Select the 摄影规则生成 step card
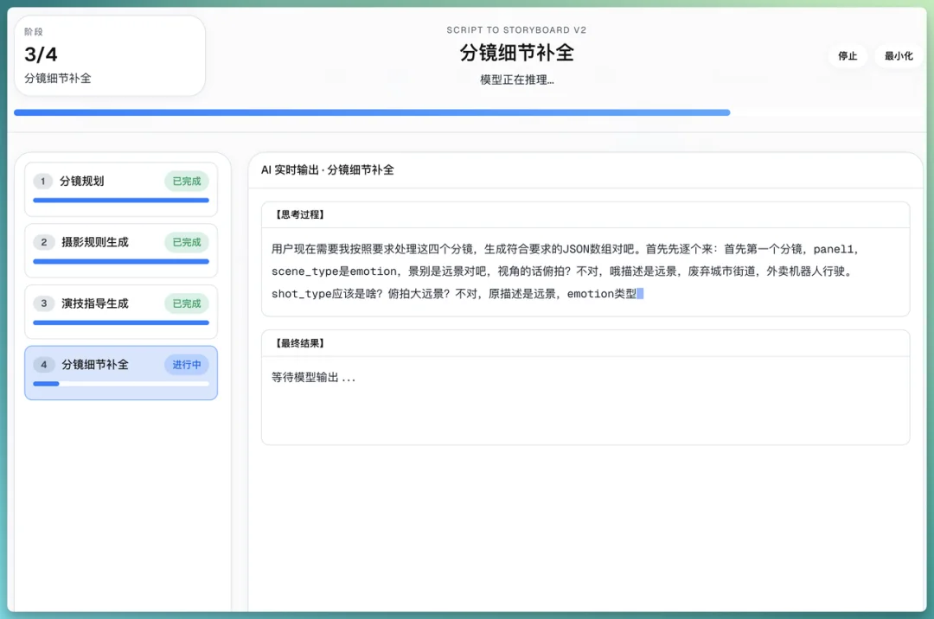 pyautogui.click(x=120, y=250)
